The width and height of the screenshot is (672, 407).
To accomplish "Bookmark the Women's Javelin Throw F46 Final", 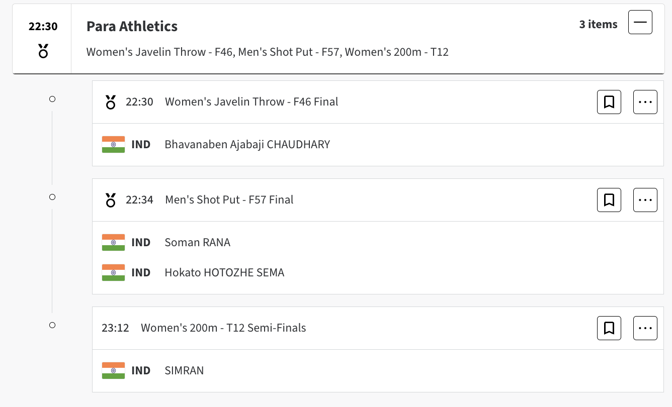I will (609, 102).
